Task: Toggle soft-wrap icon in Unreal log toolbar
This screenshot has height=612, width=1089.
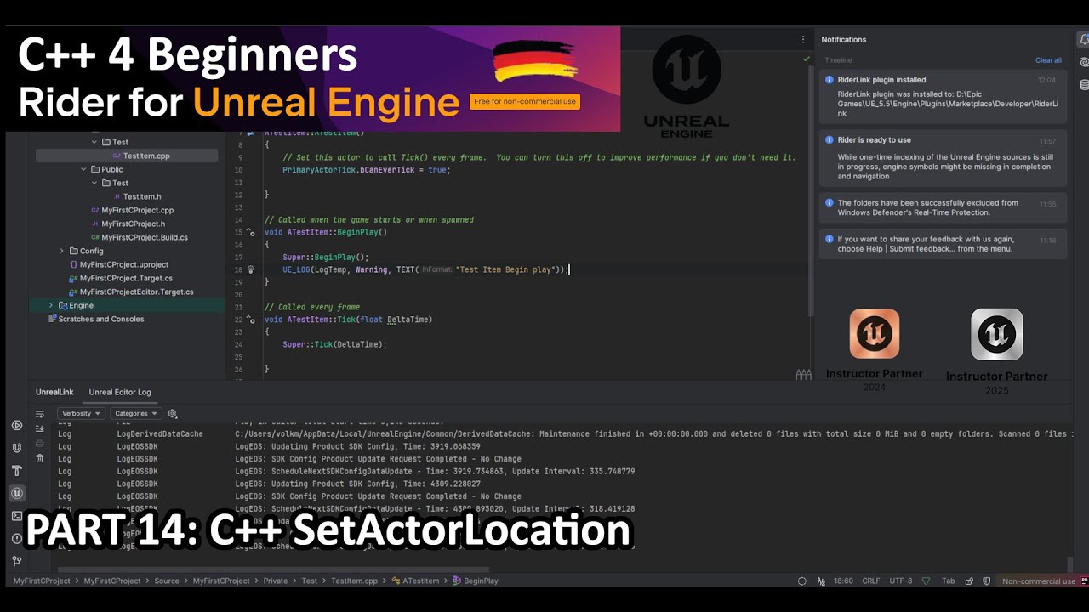Action: (39, 414)
